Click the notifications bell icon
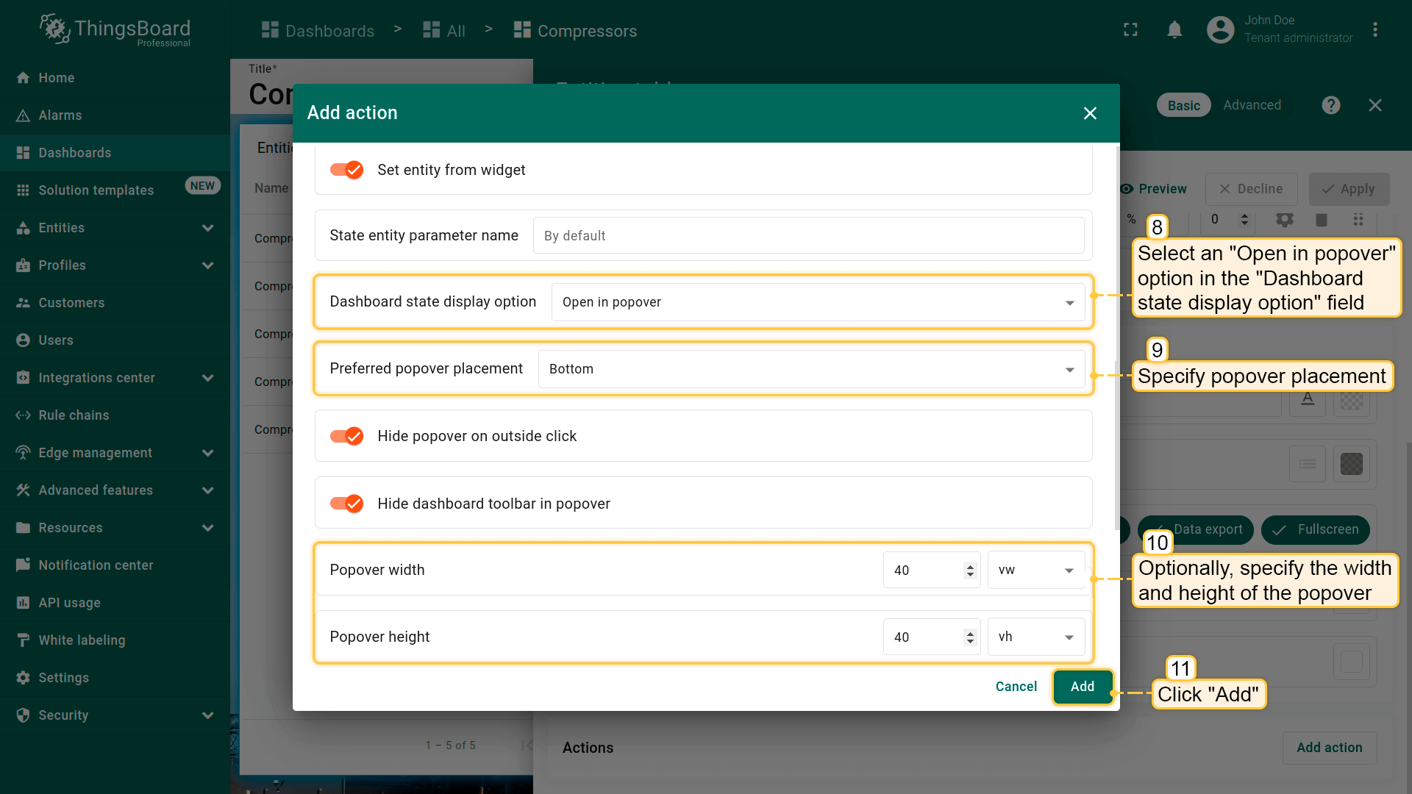 tap(1174, 30)
